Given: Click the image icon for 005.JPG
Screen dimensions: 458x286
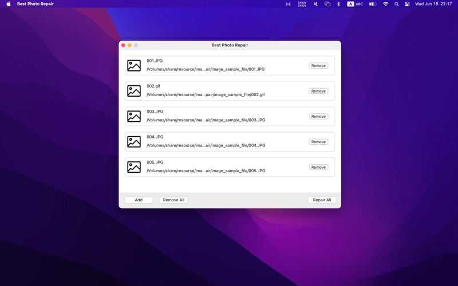Looking at the screenshot, I should coord(134,167).
